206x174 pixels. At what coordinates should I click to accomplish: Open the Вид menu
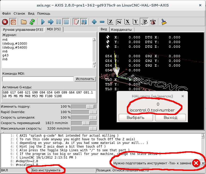coord(31,14)
